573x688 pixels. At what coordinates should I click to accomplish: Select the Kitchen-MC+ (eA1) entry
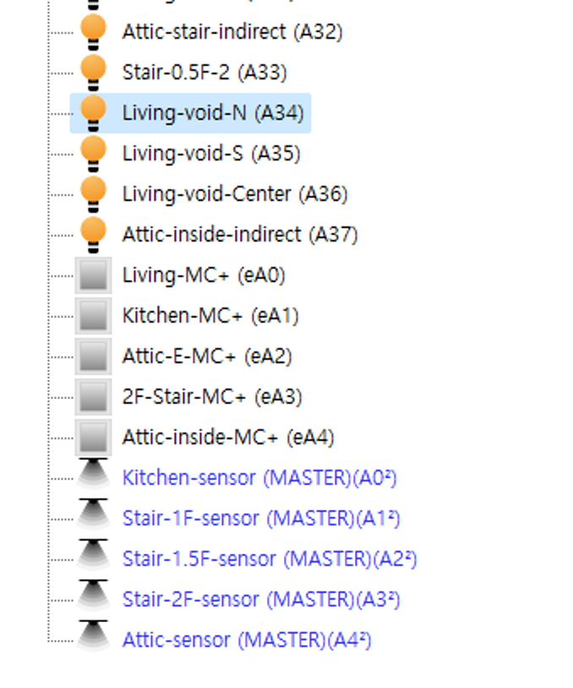(210, 316)
